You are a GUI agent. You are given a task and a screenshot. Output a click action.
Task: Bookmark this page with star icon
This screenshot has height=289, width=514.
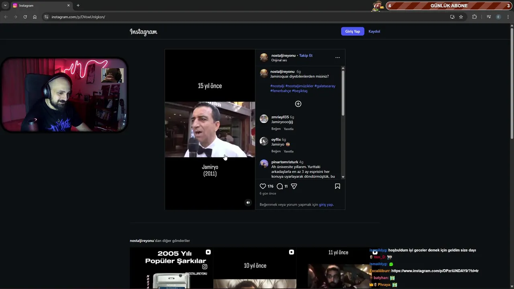point(461,17)
